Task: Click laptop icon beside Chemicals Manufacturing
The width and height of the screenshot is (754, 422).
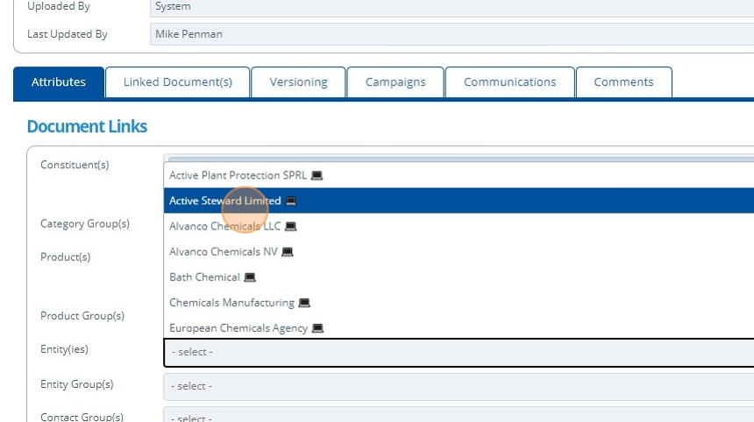Action: pyautogui.click(x=304, y=303)
